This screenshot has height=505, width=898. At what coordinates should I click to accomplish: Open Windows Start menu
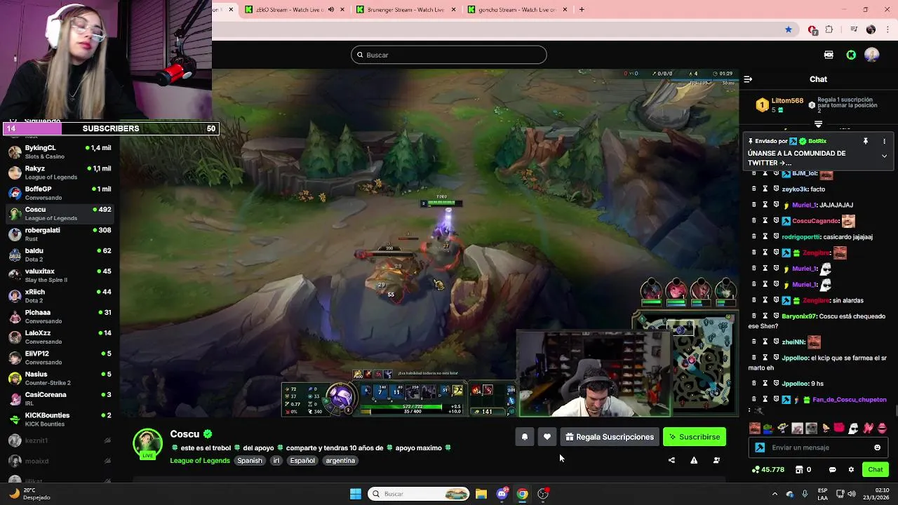[356, 494]
